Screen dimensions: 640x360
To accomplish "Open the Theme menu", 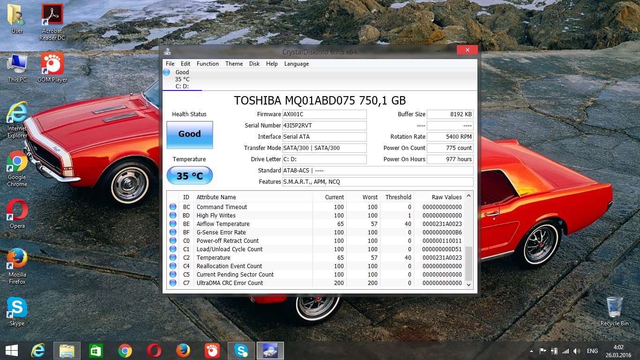I will (x=234, y=64).
